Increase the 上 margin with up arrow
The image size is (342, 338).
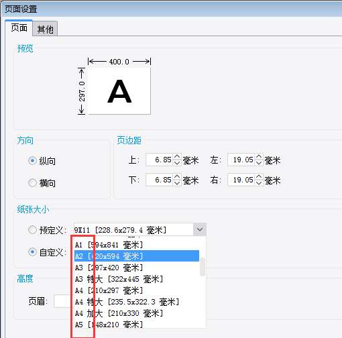[x=177, y=156]
